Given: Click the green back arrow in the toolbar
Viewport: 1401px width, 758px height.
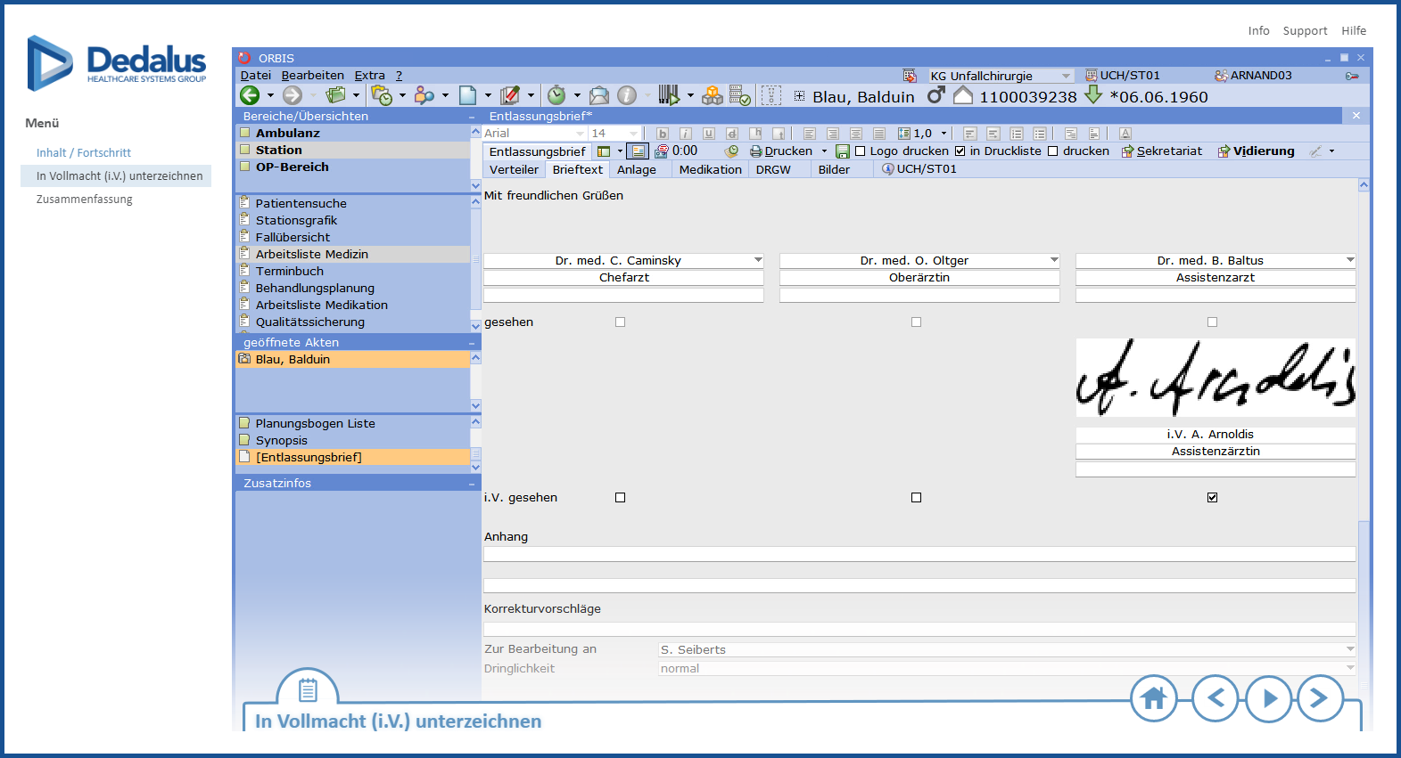Looking at the screenshot, I should (250, 95).
